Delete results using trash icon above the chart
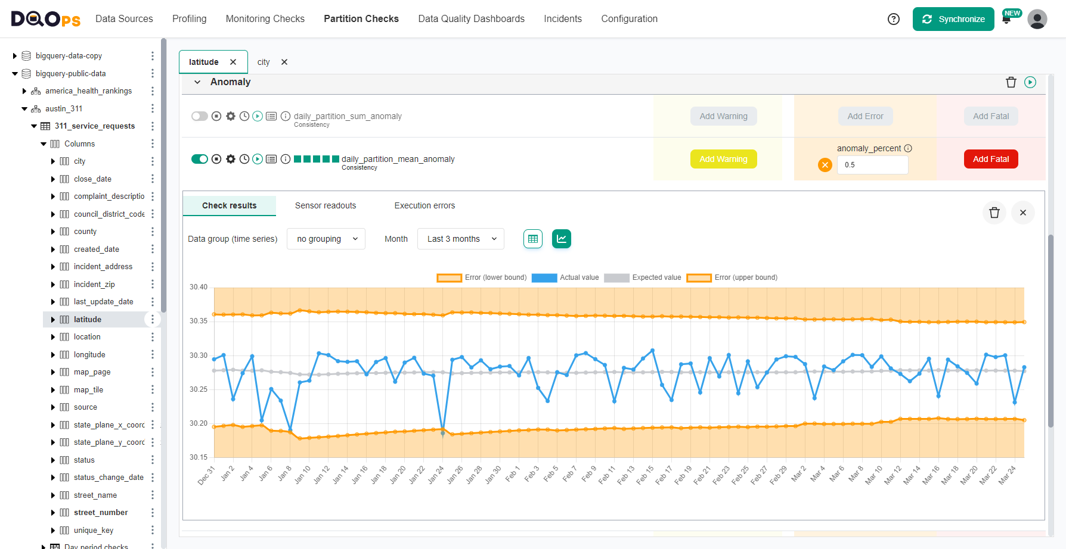Screen dimensions: 1066x549 [994, 213]
